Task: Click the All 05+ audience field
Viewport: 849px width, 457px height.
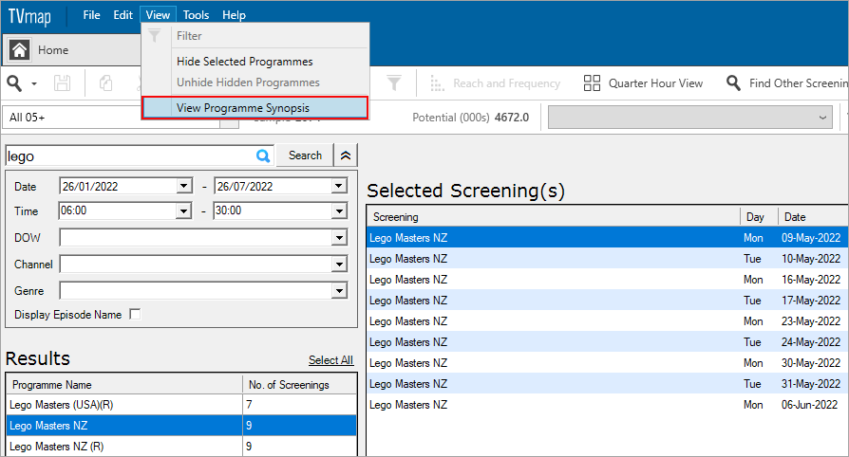Action: click(x=111, y=118)
